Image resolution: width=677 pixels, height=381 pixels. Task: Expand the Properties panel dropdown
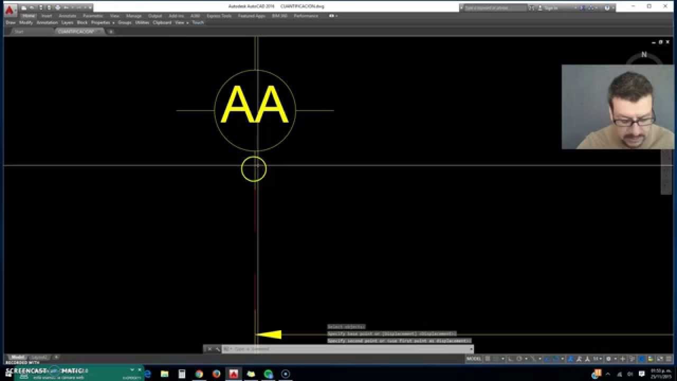point(113,23)
